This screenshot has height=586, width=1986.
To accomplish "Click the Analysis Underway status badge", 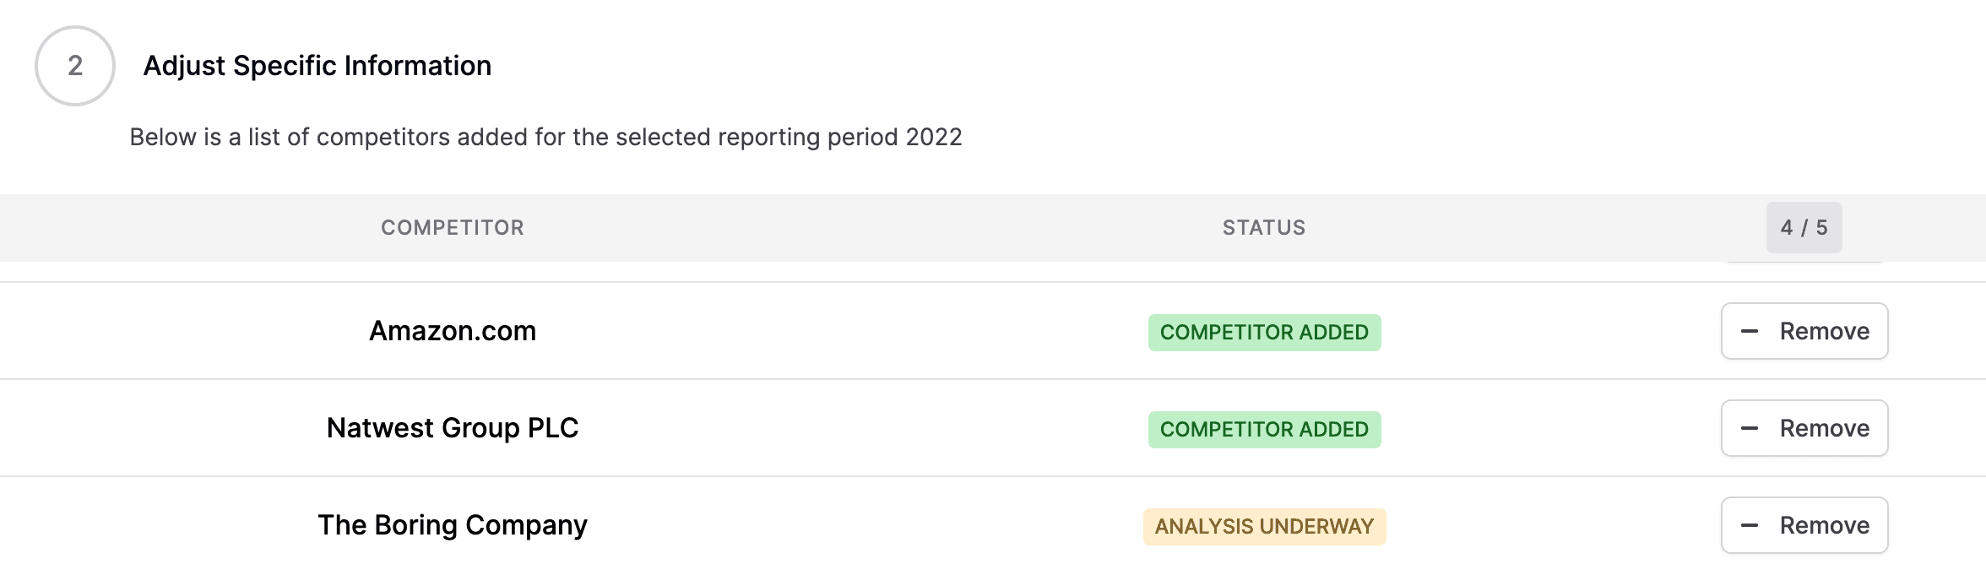I will pos(1264,526).
